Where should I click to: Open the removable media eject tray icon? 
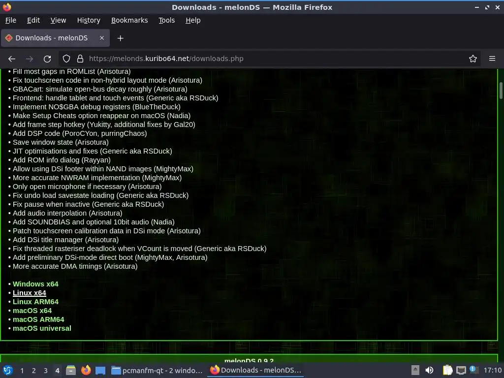415,370
